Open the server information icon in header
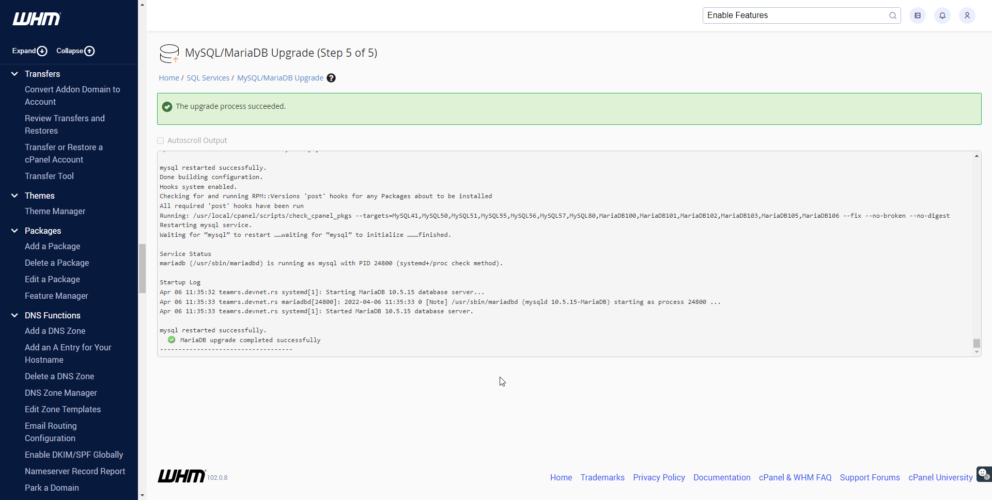992x500 pixels. [x=918, y=15]
